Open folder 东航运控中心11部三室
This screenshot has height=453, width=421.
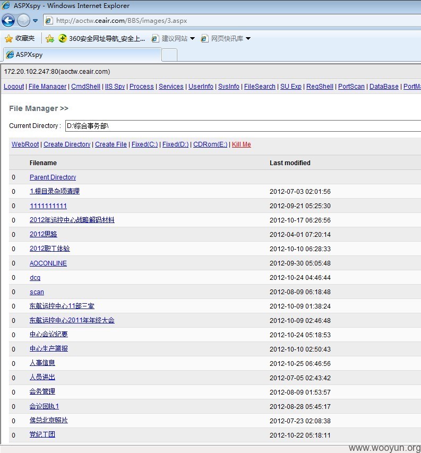pyautogui.click(x=62, y=306)
